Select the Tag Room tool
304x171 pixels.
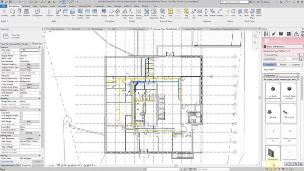click(x=162, y=14)
